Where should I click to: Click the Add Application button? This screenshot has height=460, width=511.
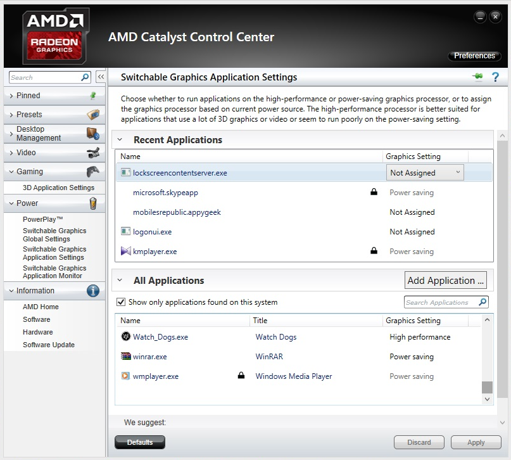coord(446,280)
